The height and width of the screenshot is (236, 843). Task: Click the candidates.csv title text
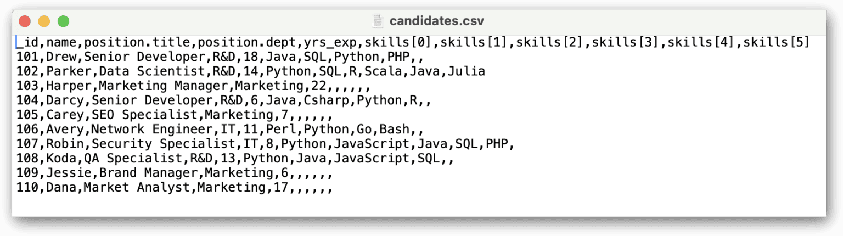(x=437, y=21)
